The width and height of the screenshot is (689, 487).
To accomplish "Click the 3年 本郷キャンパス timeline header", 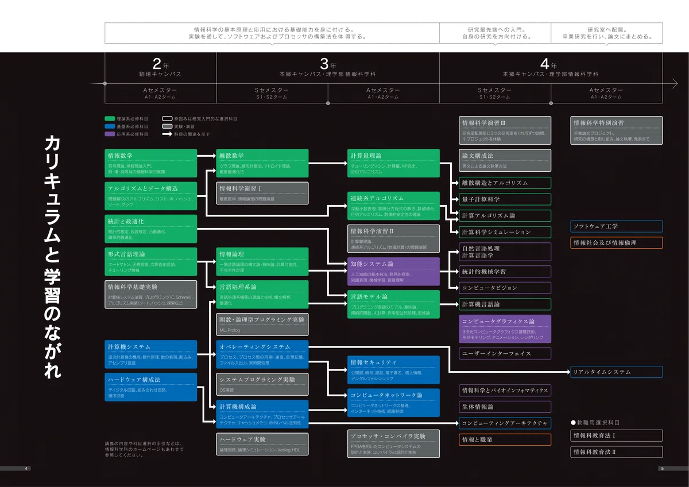I will point(328,67).
